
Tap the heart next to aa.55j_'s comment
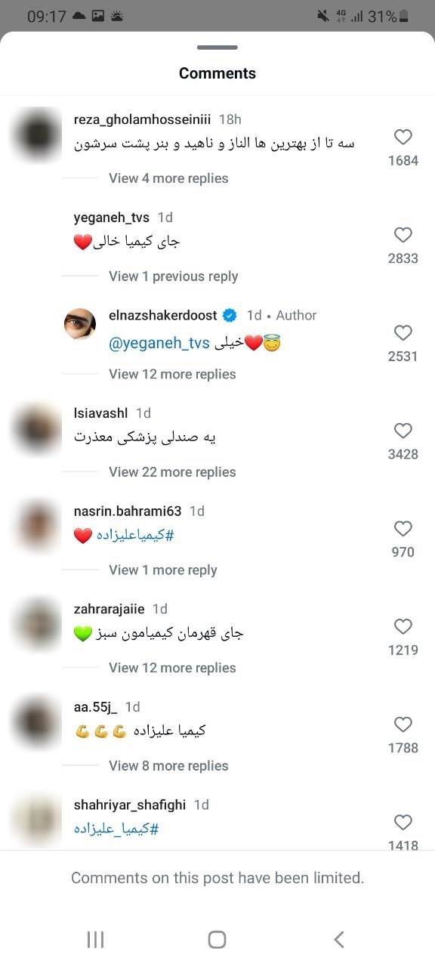tap(403, 724)
